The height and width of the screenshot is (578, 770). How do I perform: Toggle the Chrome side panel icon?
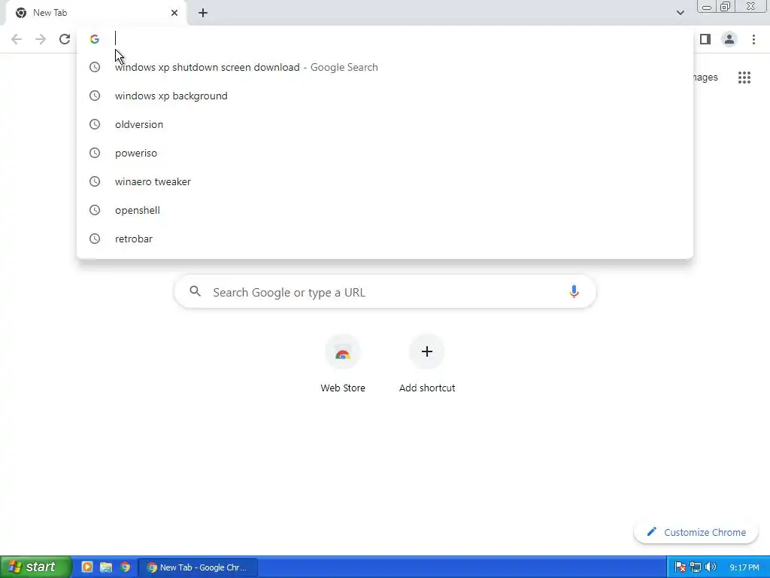pos(705,39)
